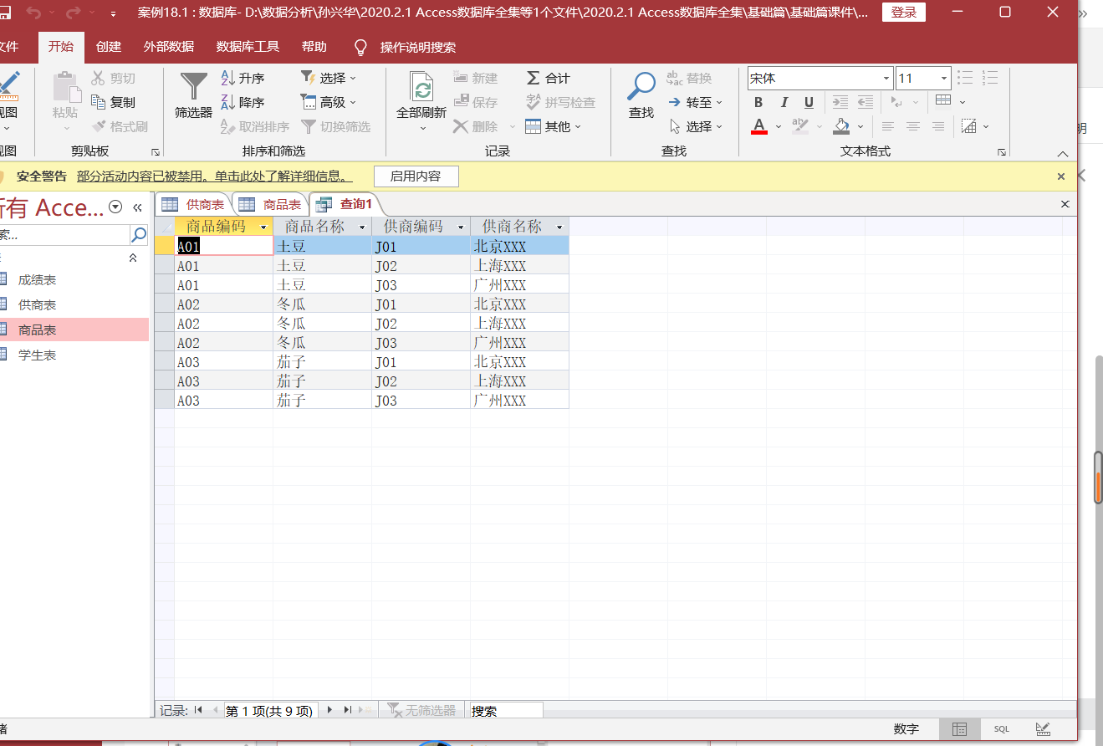The width and height of the screenshot is (1103, 746).
Task: Open the Advanced (高级) filter dropdown
Action: point(329,102)
